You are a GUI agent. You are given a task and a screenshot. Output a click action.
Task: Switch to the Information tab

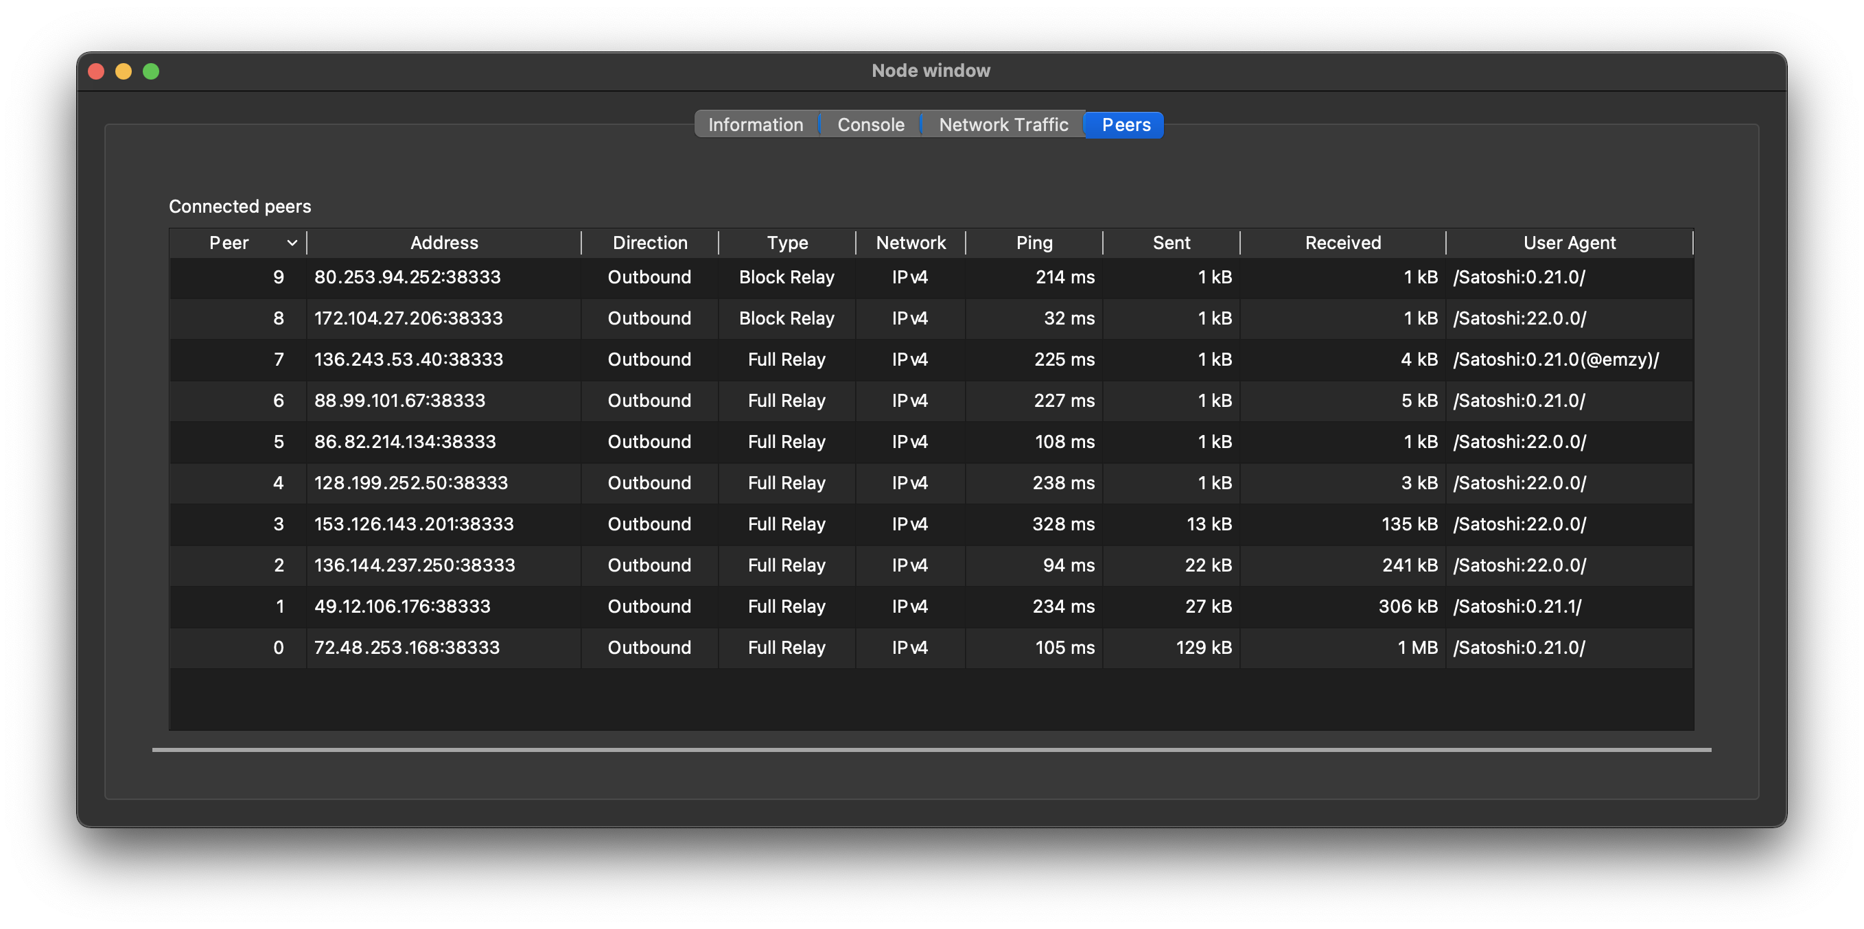pos(755,124)
